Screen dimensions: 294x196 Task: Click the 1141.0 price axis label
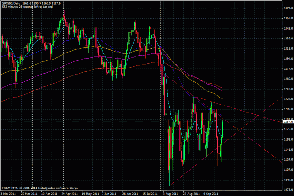pos(288,150)
